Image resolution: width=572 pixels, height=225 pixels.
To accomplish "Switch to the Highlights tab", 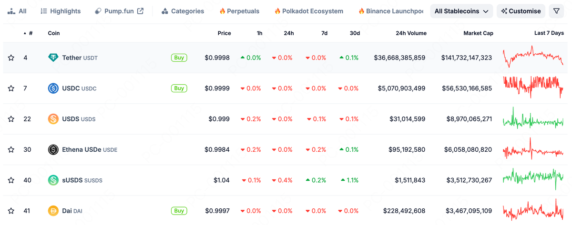I will pyautogui.click(x=61, y=11).
